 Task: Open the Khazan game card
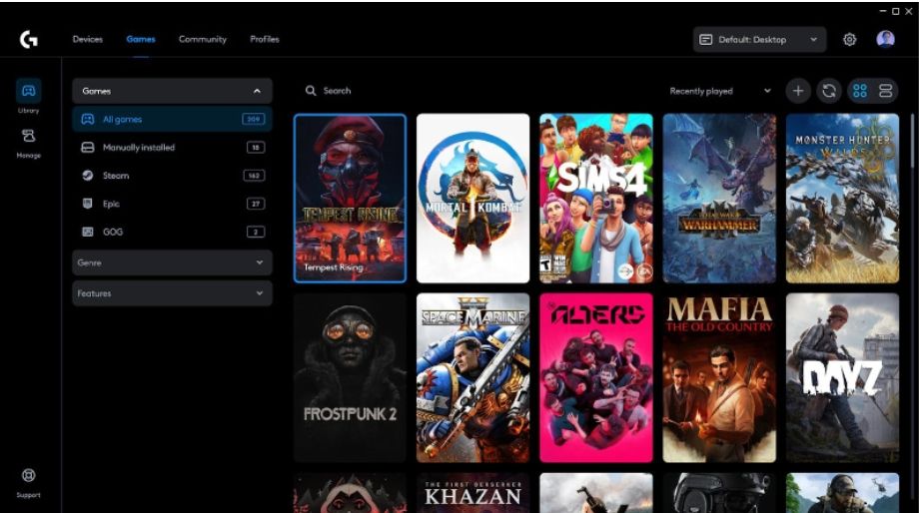pos(472,493)
